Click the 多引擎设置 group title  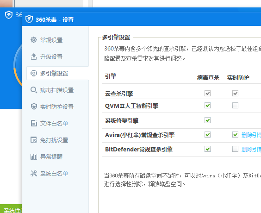[x=116, y=38]
